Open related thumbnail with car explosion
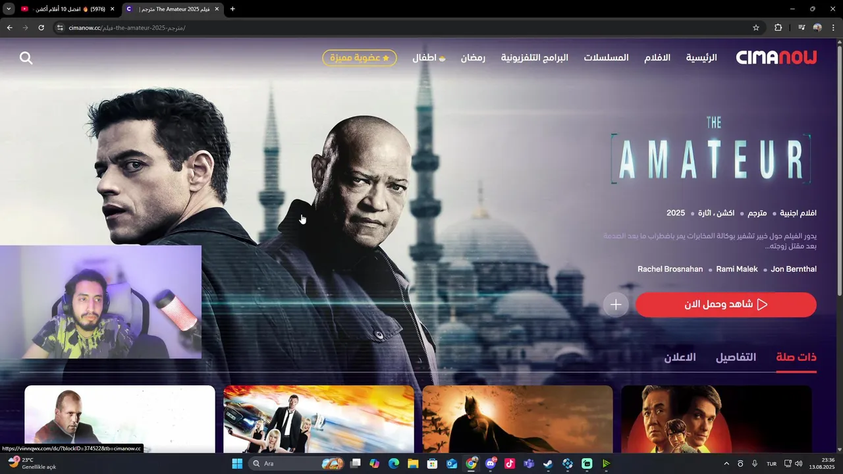The height and width of the screenshot is (474, 843). [319, 419]
